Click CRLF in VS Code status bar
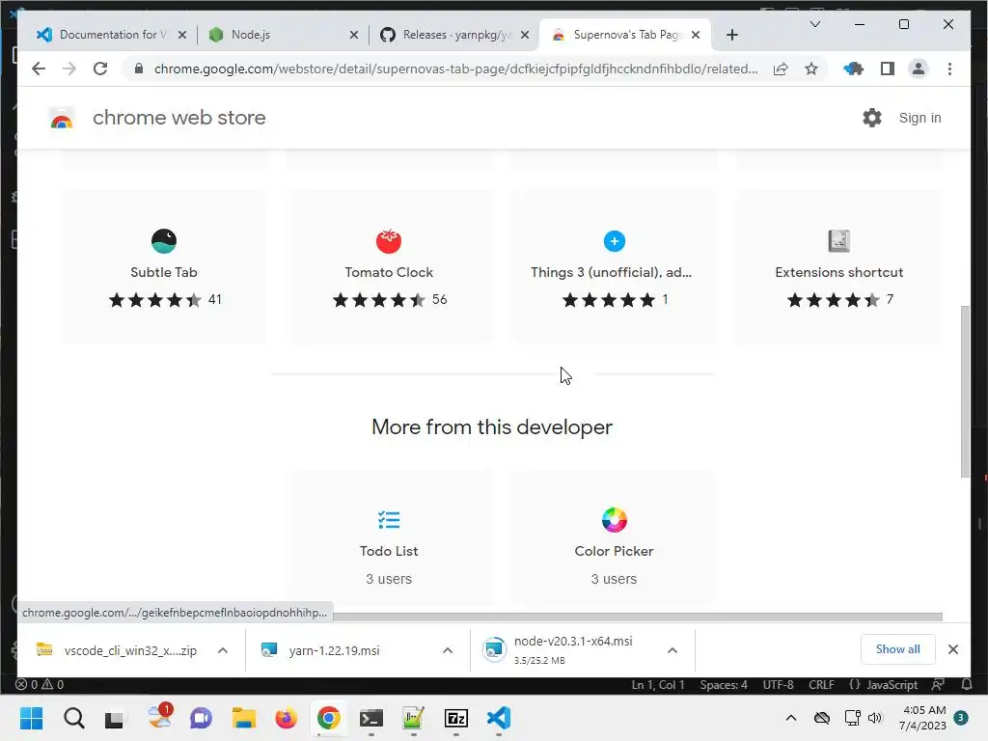This screenshot has height=741, width=988. click(821, 684)
